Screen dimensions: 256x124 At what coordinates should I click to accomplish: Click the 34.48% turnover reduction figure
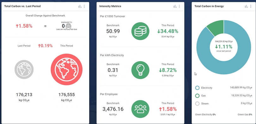[168, 31]
